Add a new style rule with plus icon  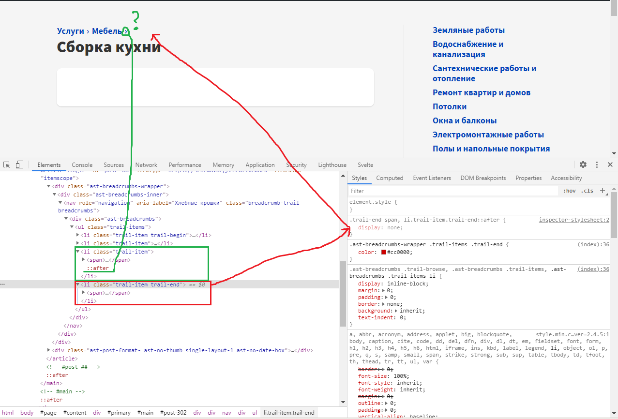pos(603,191)
